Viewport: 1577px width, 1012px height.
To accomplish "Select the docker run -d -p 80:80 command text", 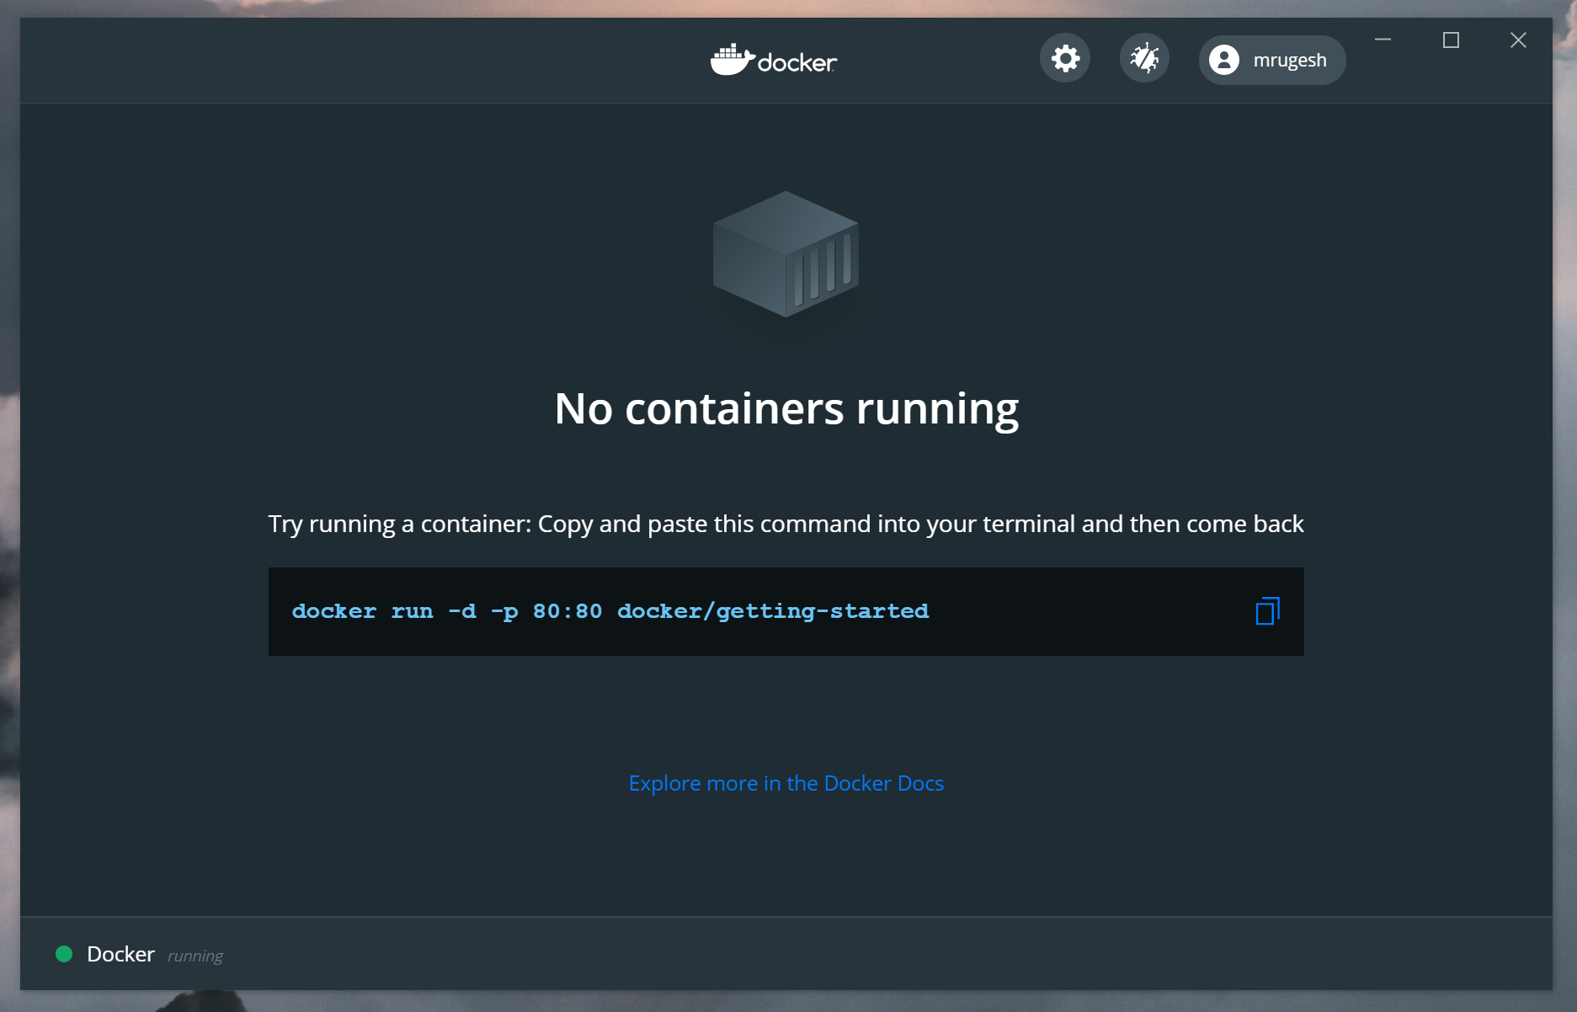I will pos(610,611).
